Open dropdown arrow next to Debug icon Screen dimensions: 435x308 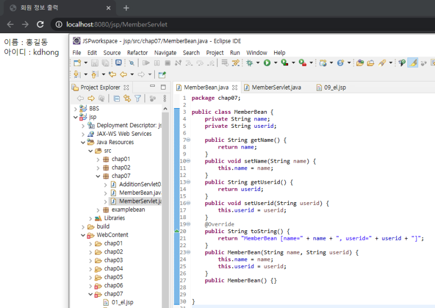[x=258, y=63]
